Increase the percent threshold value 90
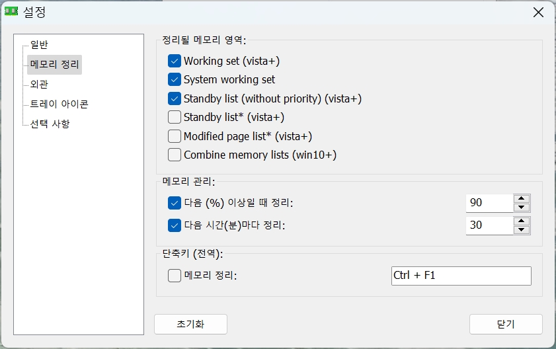 pos(521,198)
